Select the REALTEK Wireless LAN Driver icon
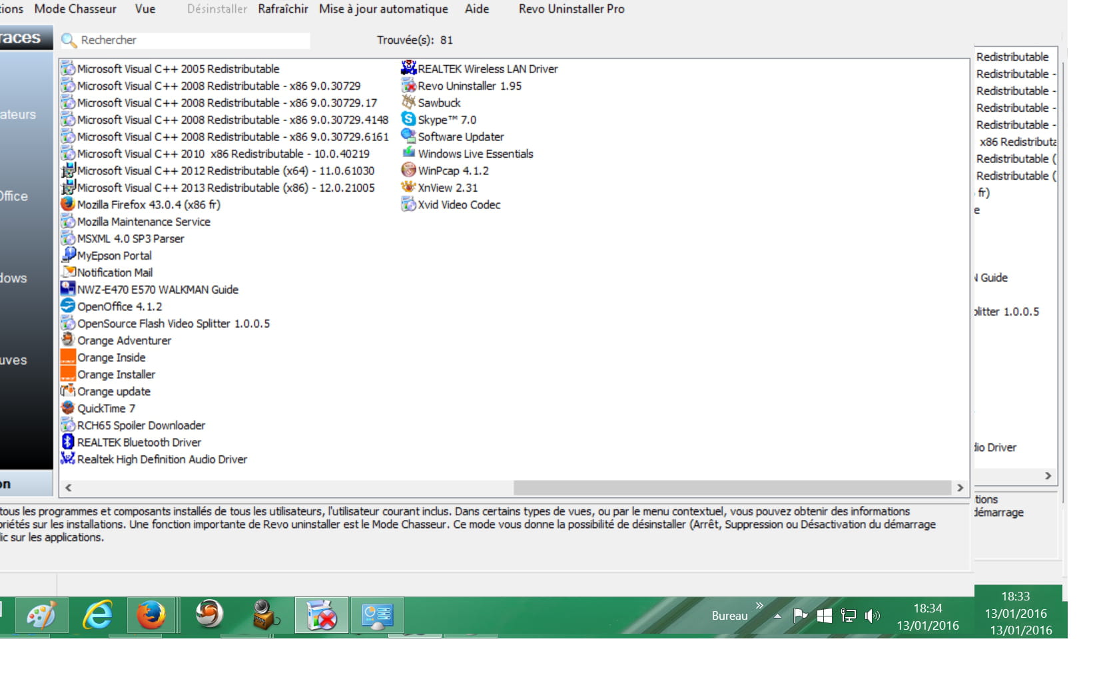1119x699 pixels. 408,68
